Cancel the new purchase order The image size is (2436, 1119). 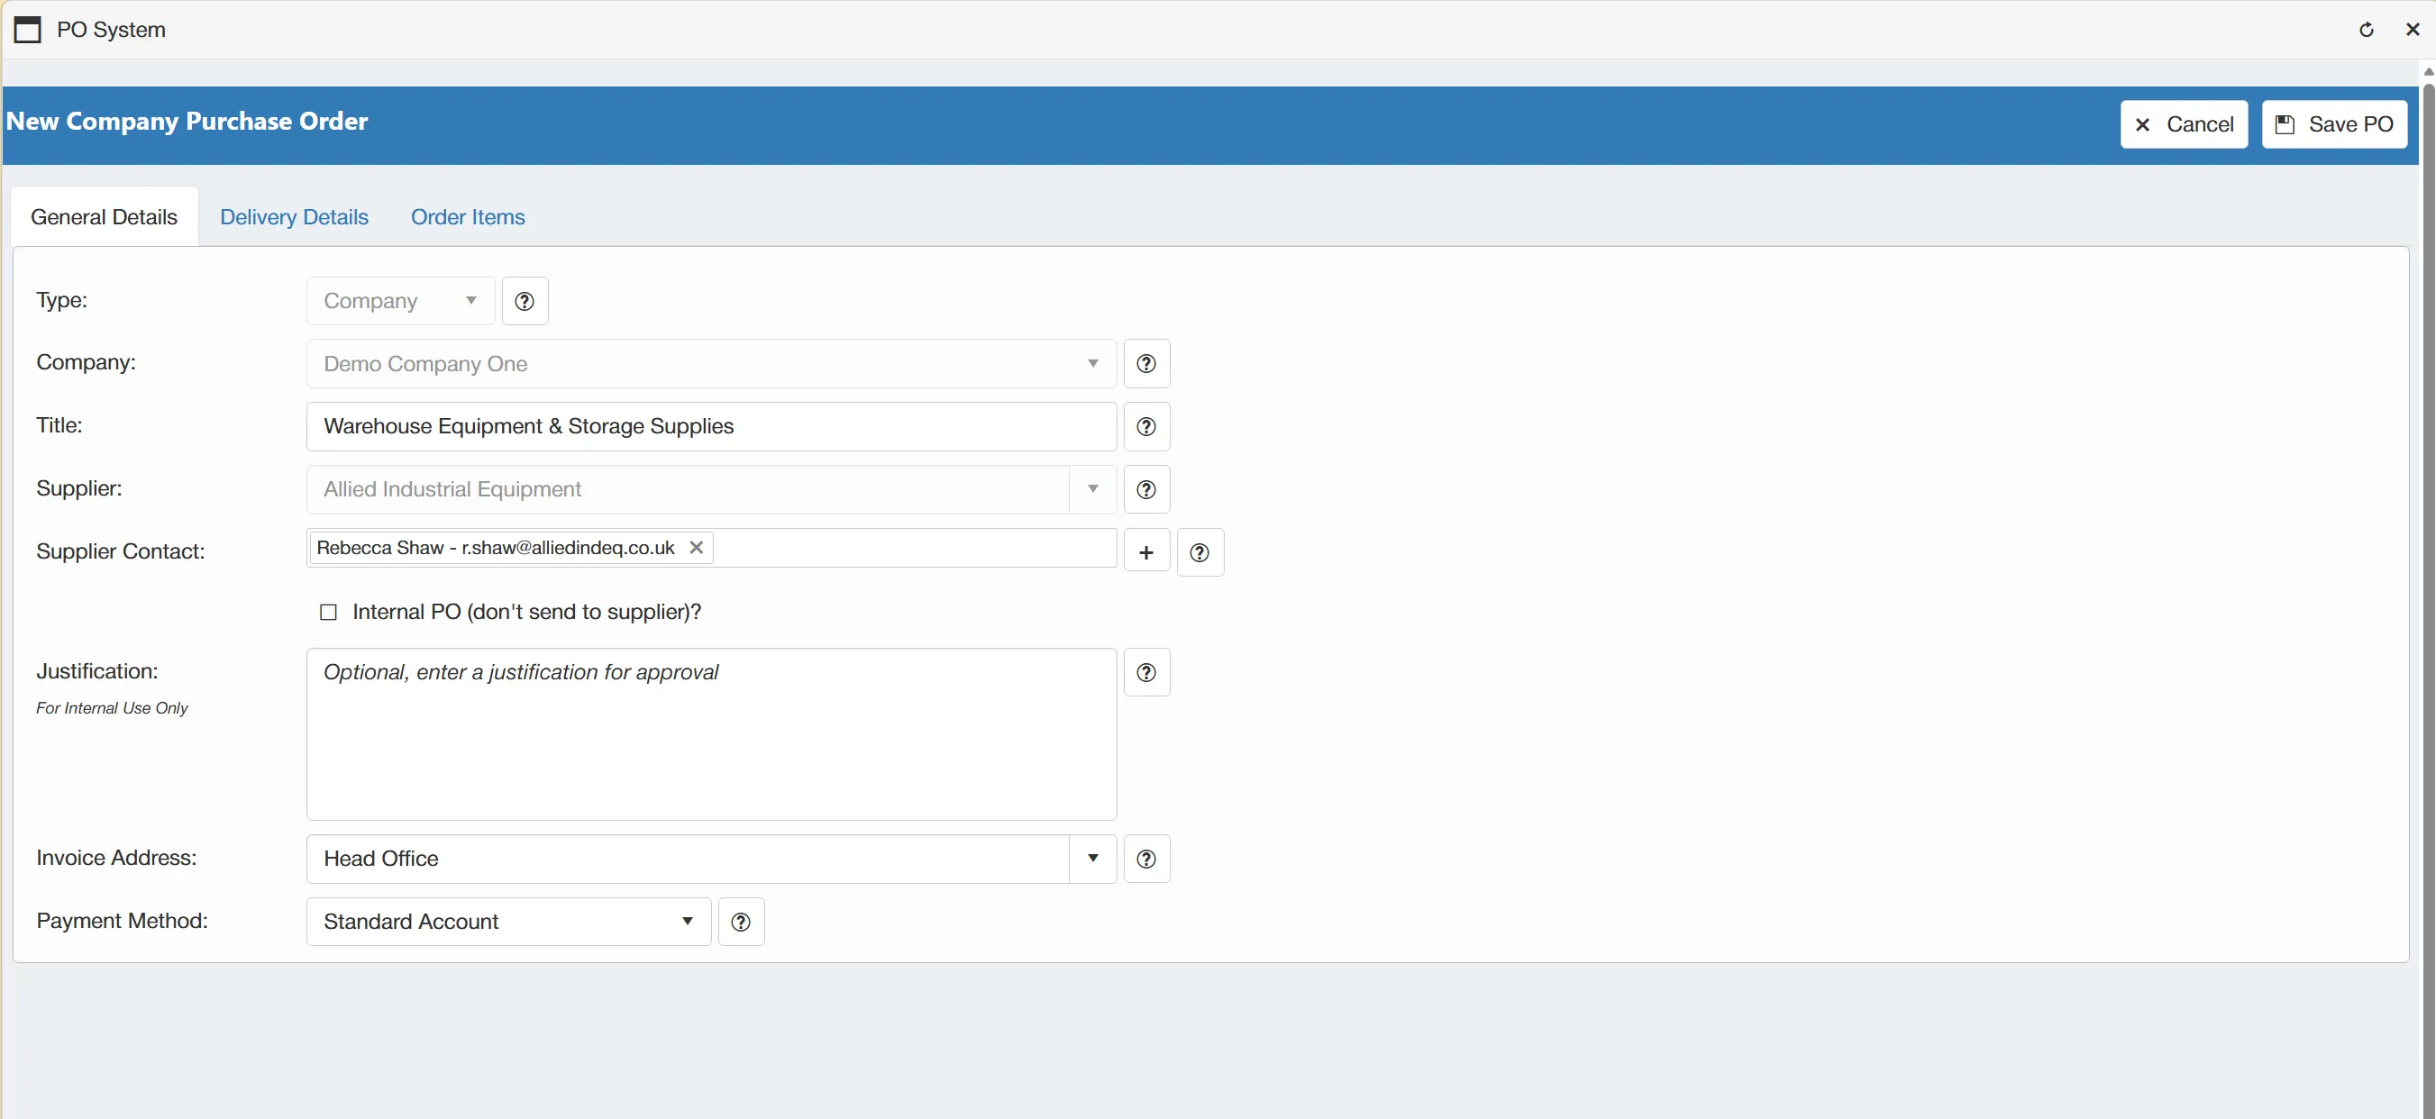[2184, 123]
